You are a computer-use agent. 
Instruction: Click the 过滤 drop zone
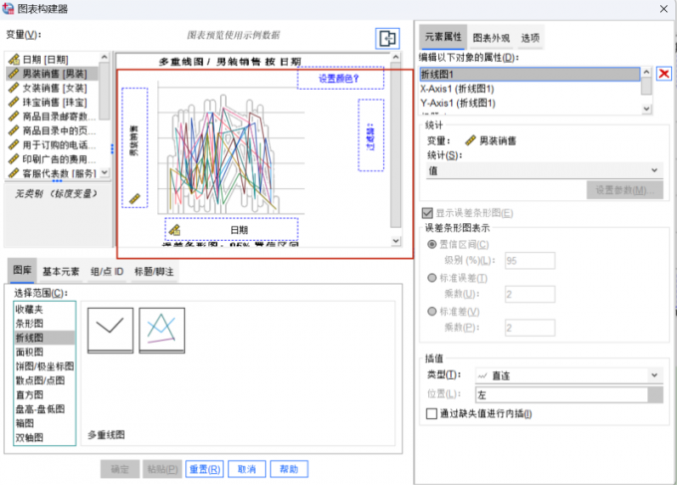[x=371, y=135]
